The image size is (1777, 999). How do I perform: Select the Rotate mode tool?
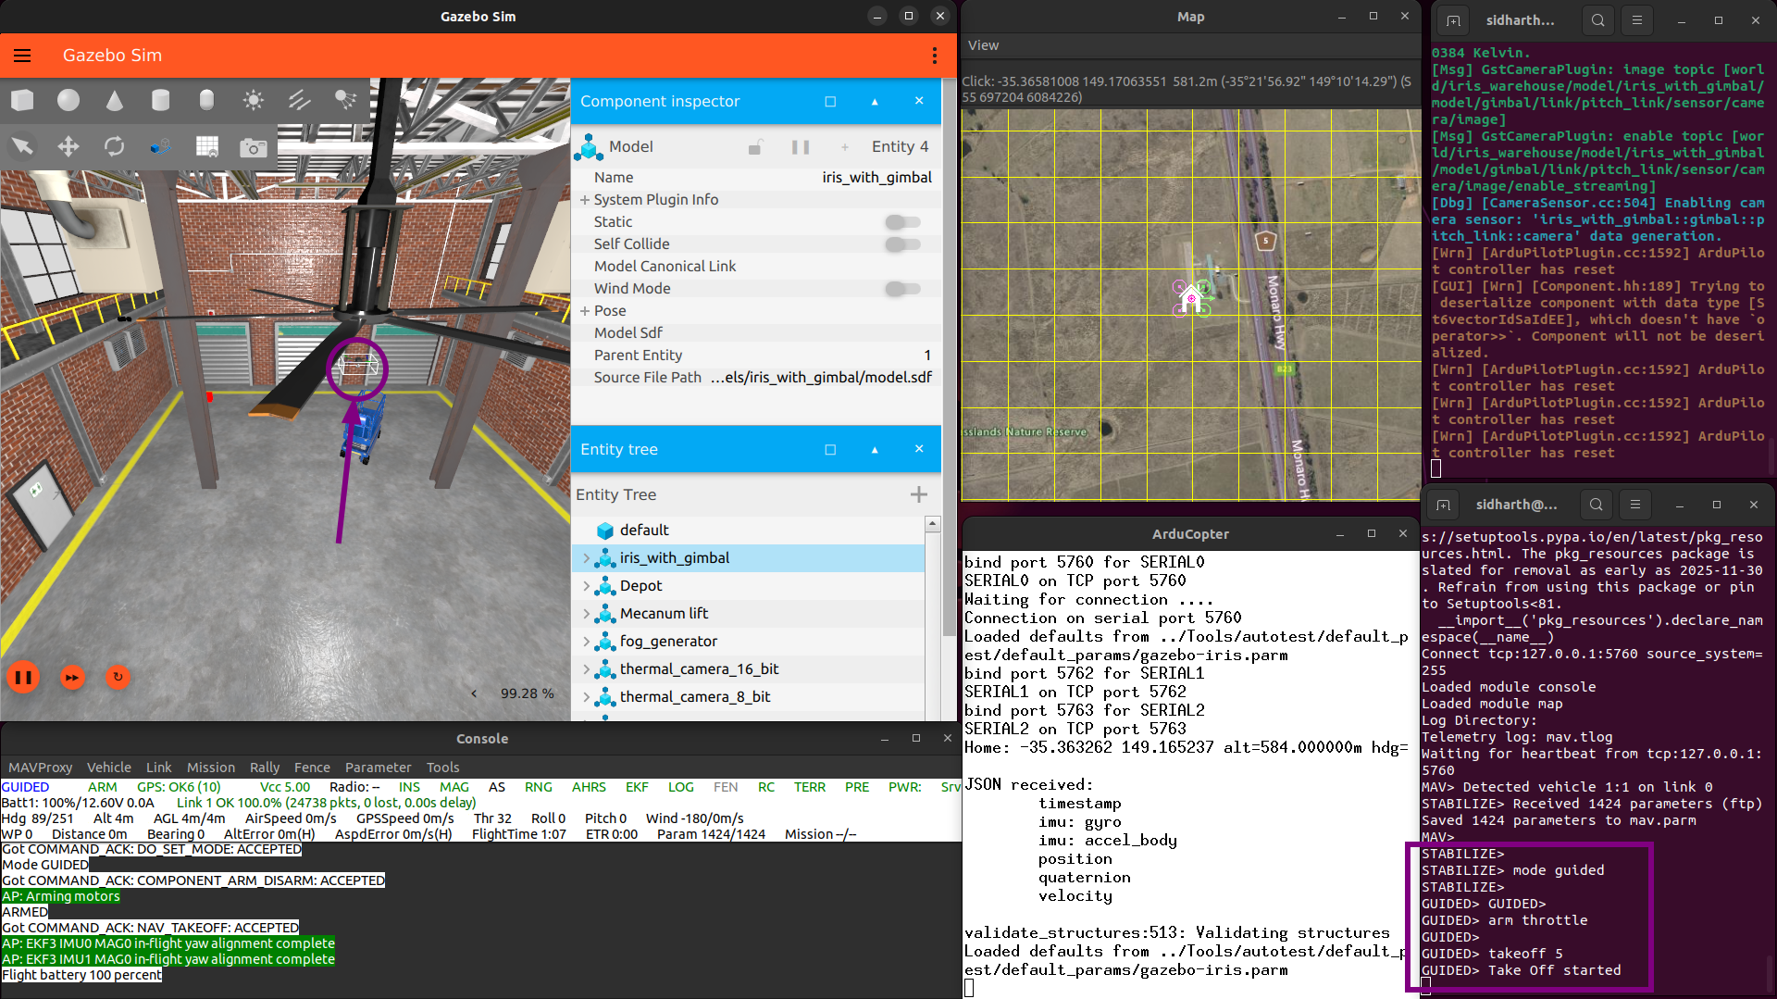[x=114, y=146]
